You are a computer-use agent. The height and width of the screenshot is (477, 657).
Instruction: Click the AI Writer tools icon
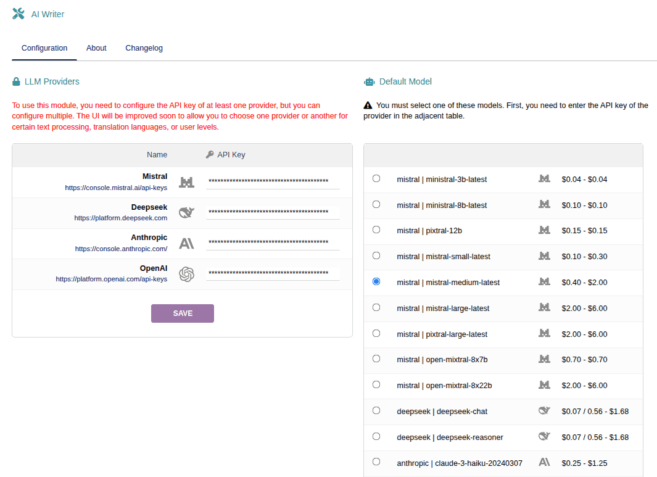pyautogui.click(x=19, y=14)
